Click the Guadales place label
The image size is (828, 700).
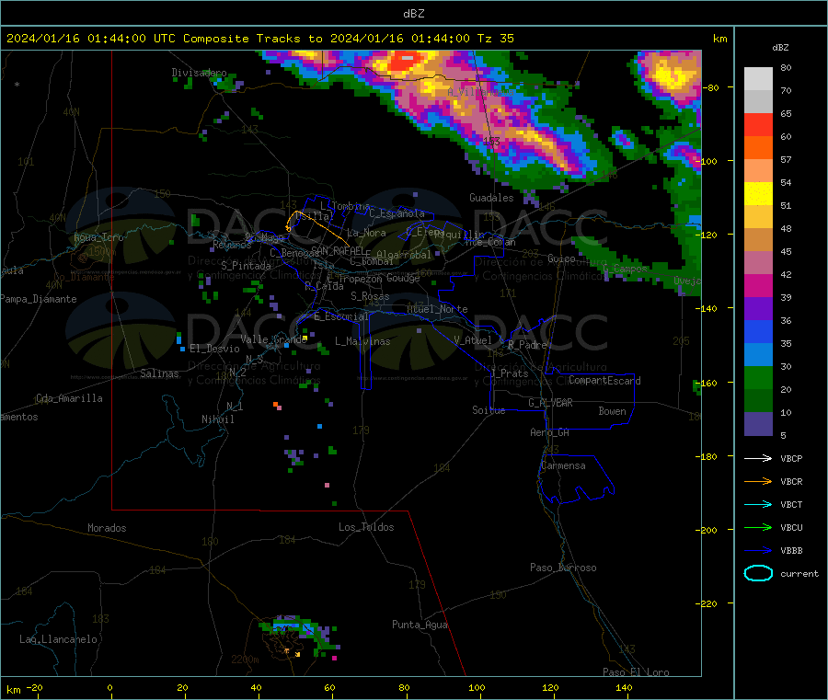coord(491,198)
